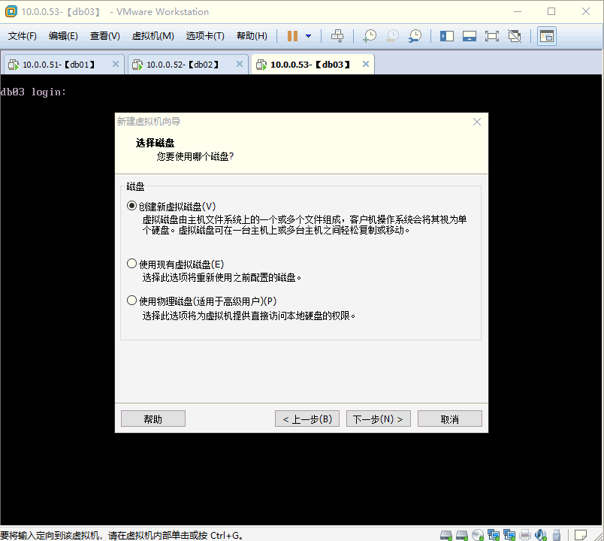The height and width of the screenshot is (541, 604).
Task: Close the 10.0.0.52-【db02】 tab
Action: [240, 65]
